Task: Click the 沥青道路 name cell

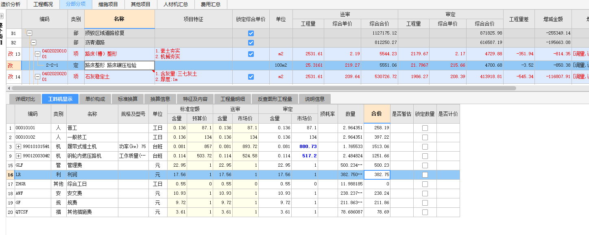Action: [x=120, y=42]
